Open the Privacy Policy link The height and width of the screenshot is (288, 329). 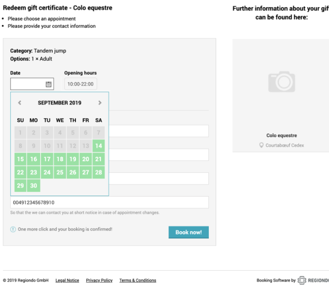[x=99, y=280]
